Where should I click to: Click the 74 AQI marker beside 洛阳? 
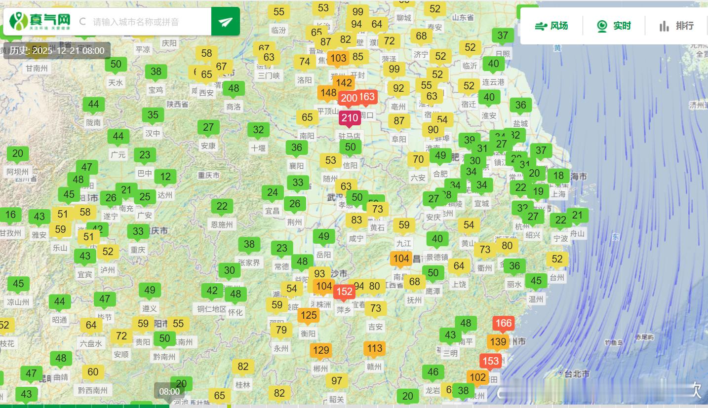[305, 62]
